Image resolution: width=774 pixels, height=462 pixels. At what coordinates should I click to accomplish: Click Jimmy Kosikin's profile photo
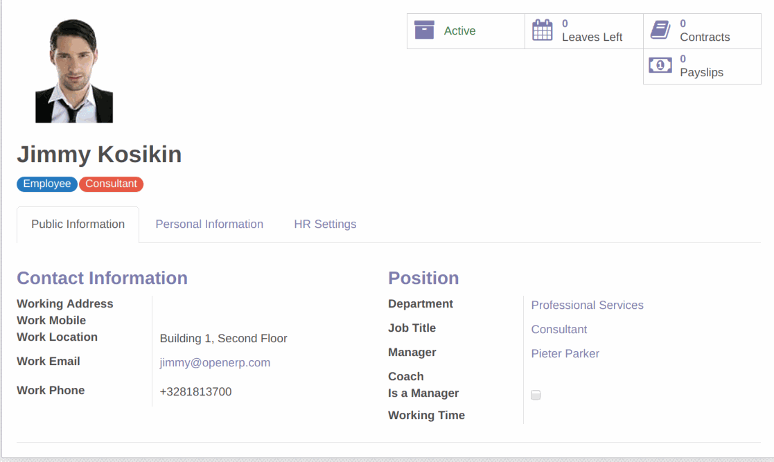click(74, 71)
